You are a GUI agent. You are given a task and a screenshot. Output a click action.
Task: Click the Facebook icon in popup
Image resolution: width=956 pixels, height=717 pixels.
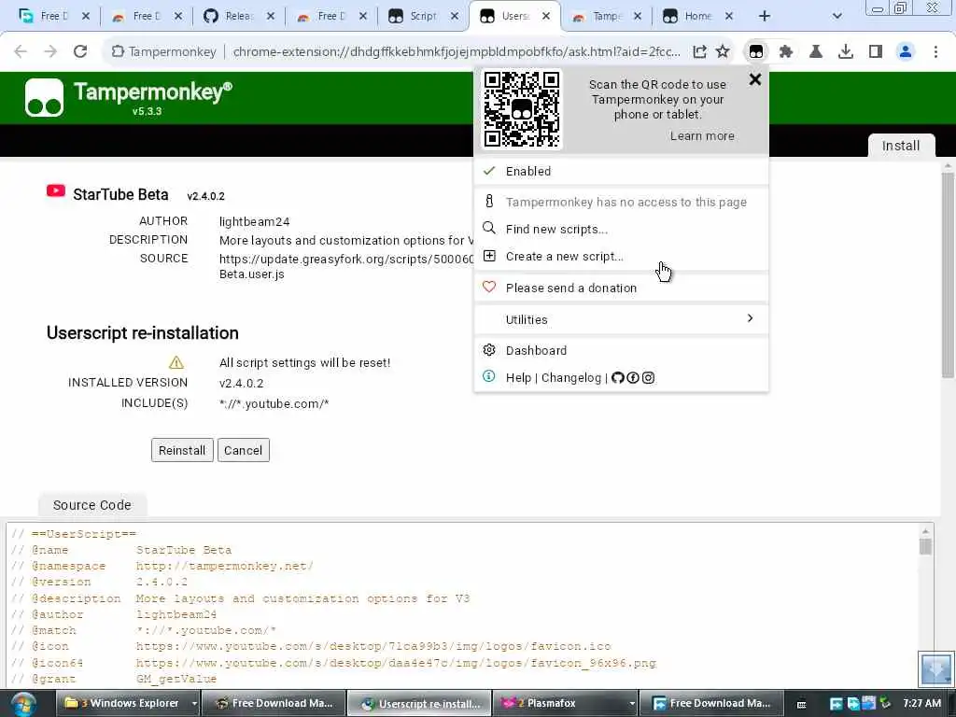click(633, 378)
